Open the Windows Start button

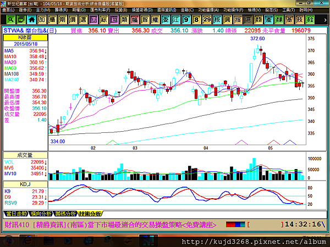click(8, 240)
